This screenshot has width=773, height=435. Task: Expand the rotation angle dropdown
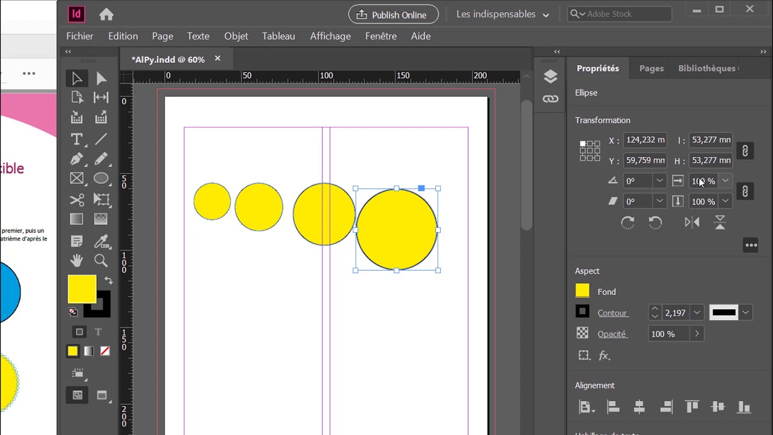659,181
